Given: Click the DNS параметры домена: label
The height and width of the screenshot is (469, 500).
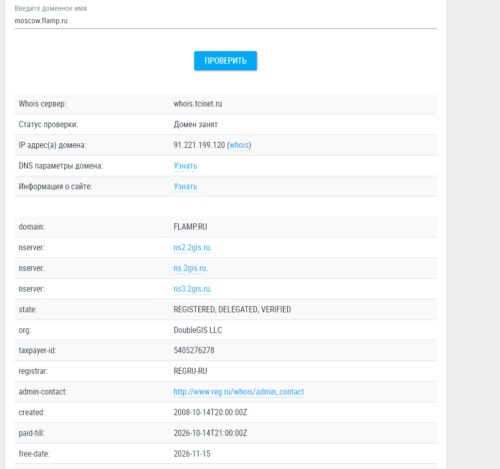Looking at the screenshot, I should 60,165.
